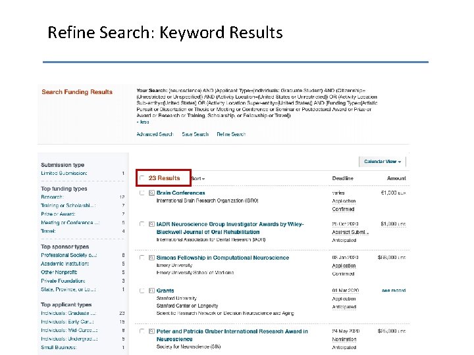Click the icon next to IADR Neuroscience Group award
This screenshot has width=474, height=355.
151,225
